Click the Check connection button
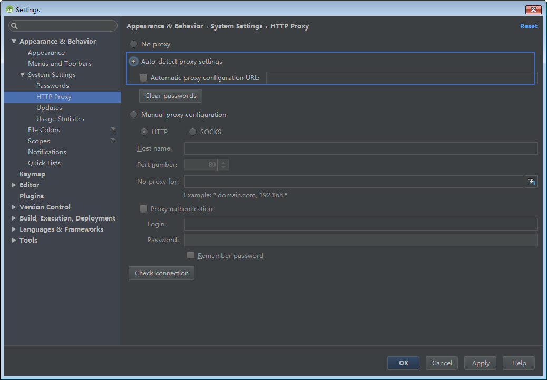The width and height of the screenshot is (547, 380). (161, 273)
